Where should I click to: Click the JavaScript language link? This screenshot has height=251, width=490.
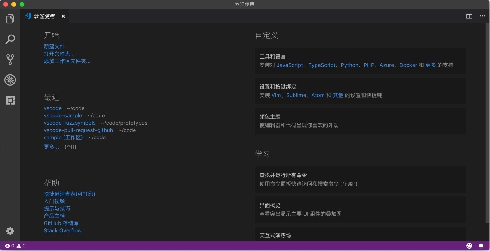point(290,65)
